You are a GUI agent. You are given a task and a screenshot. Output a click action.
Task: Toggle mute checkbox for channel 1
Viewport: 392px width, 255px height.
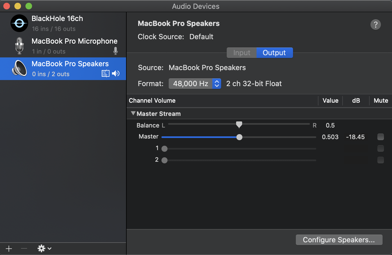point(381,148)
